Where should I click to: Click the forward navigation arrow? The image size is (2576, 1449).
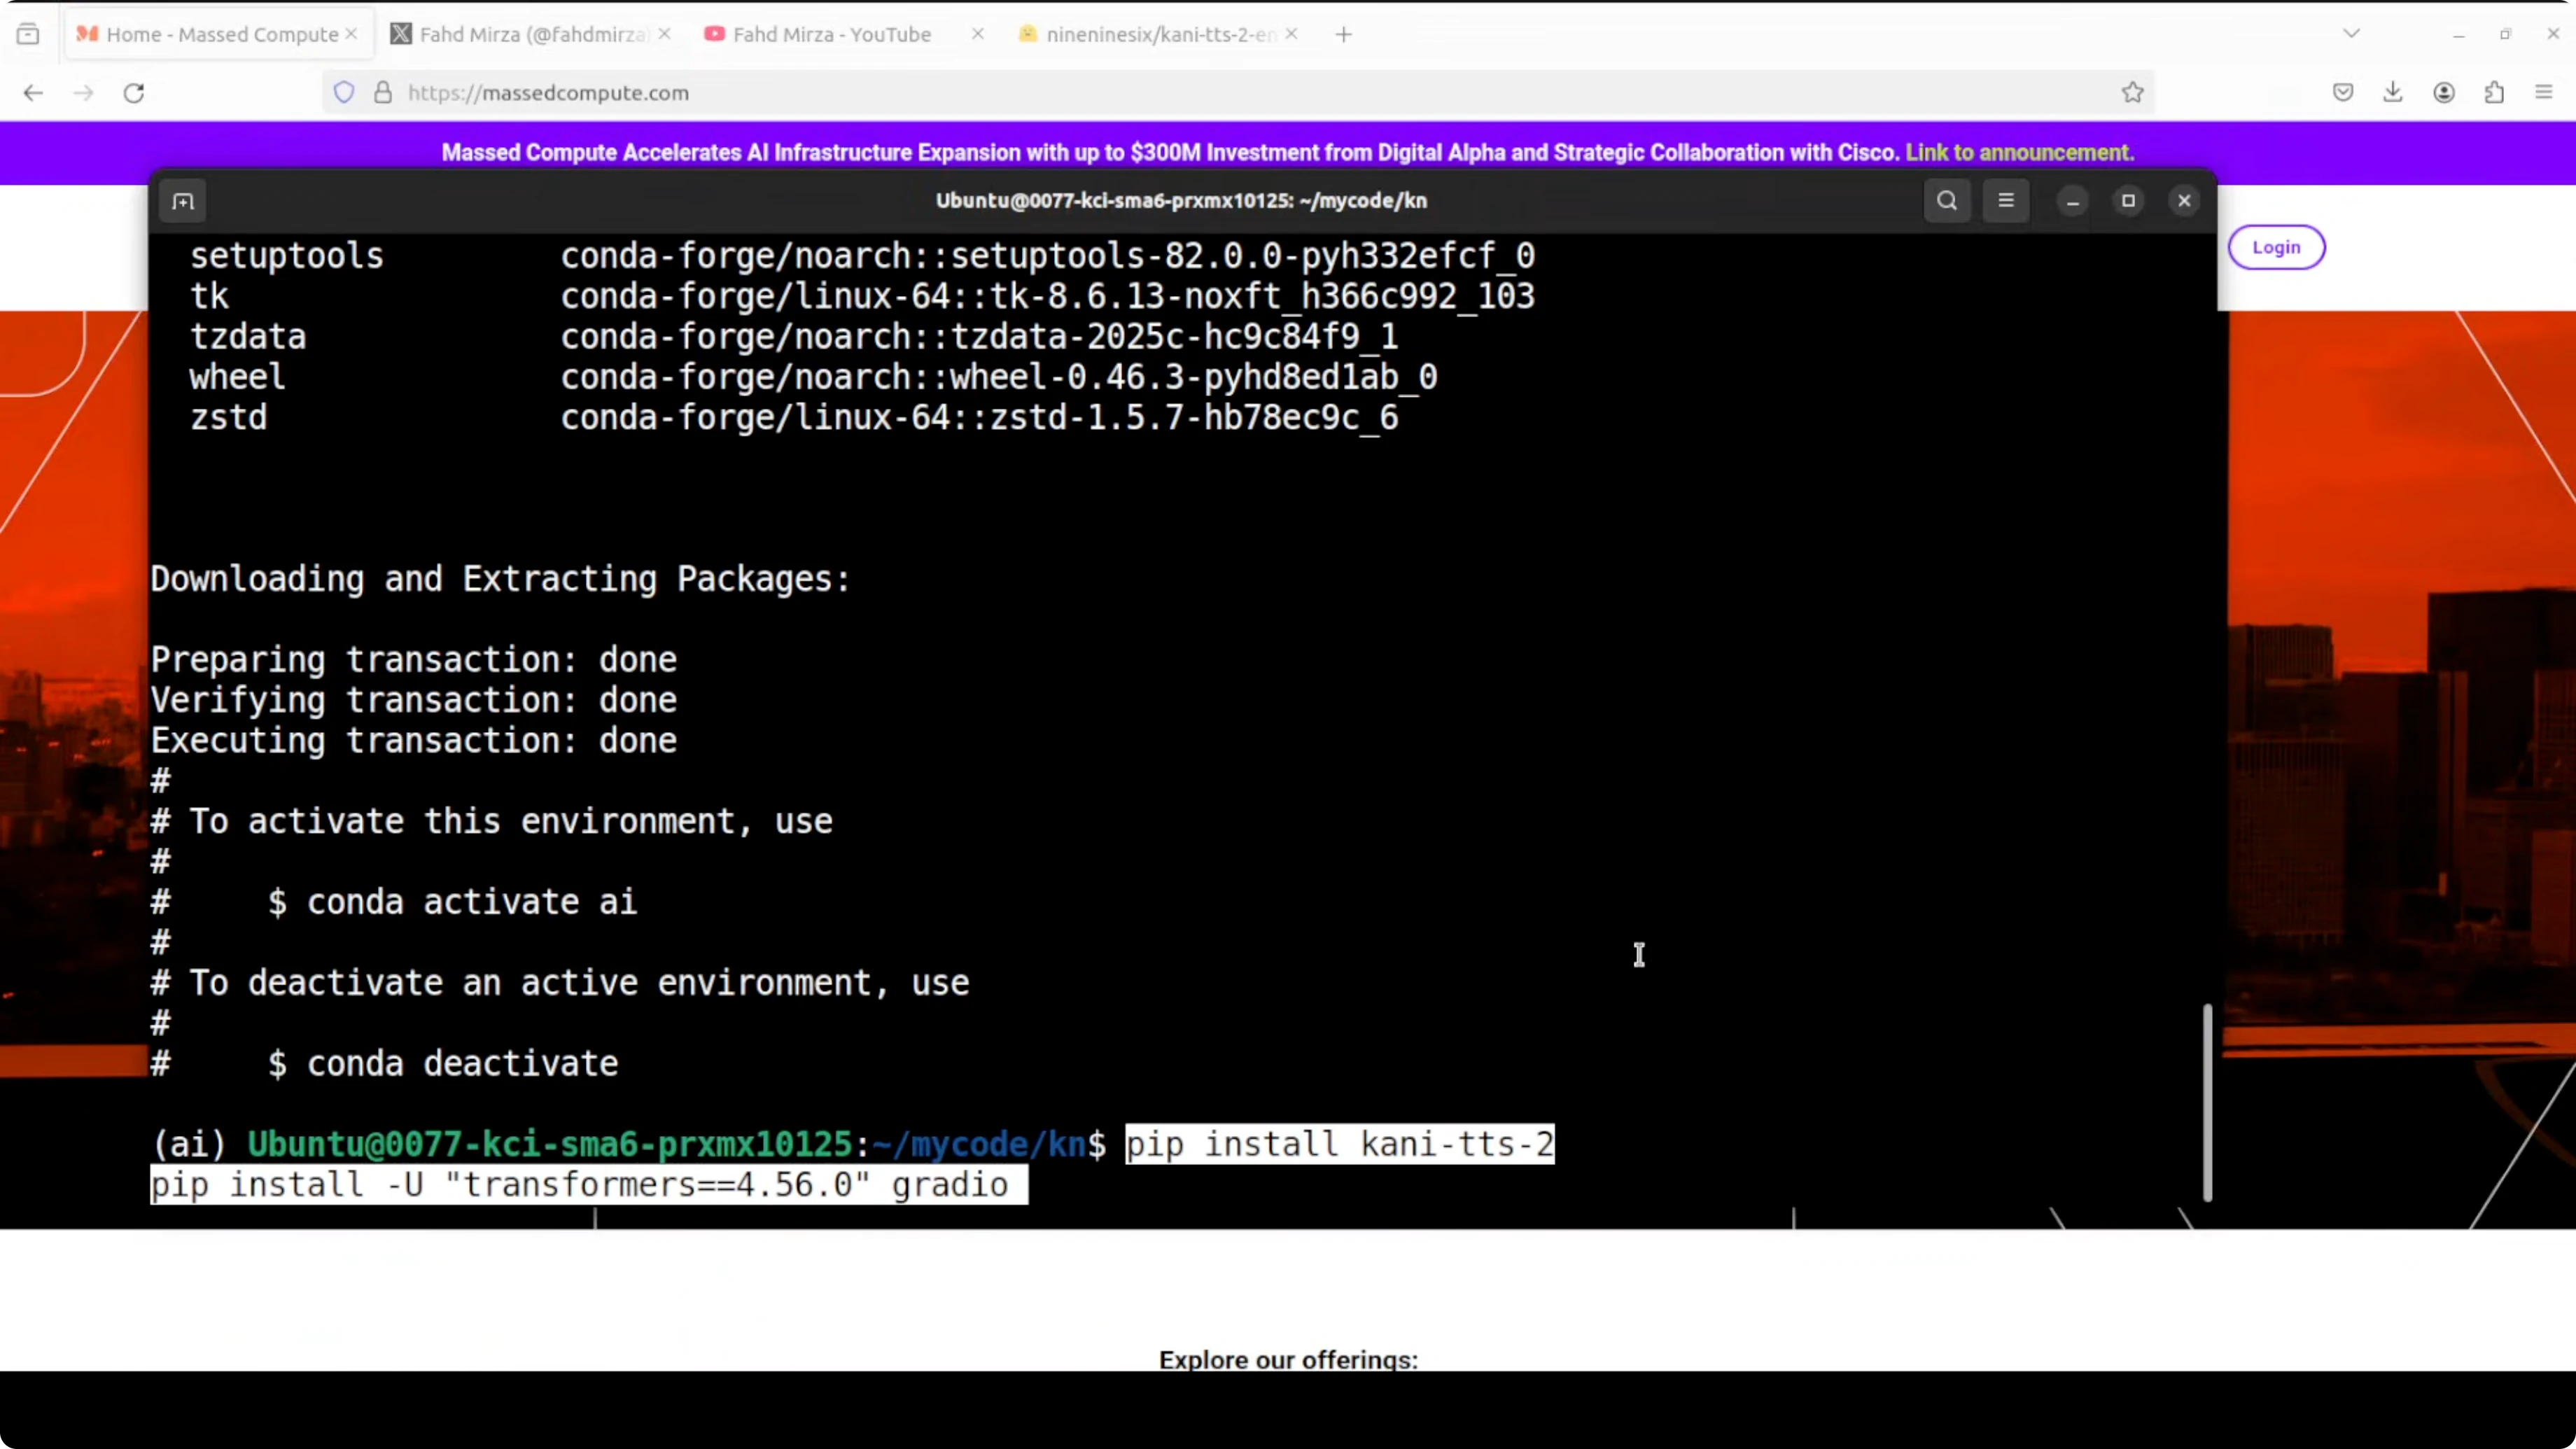(x=84, y=92)
